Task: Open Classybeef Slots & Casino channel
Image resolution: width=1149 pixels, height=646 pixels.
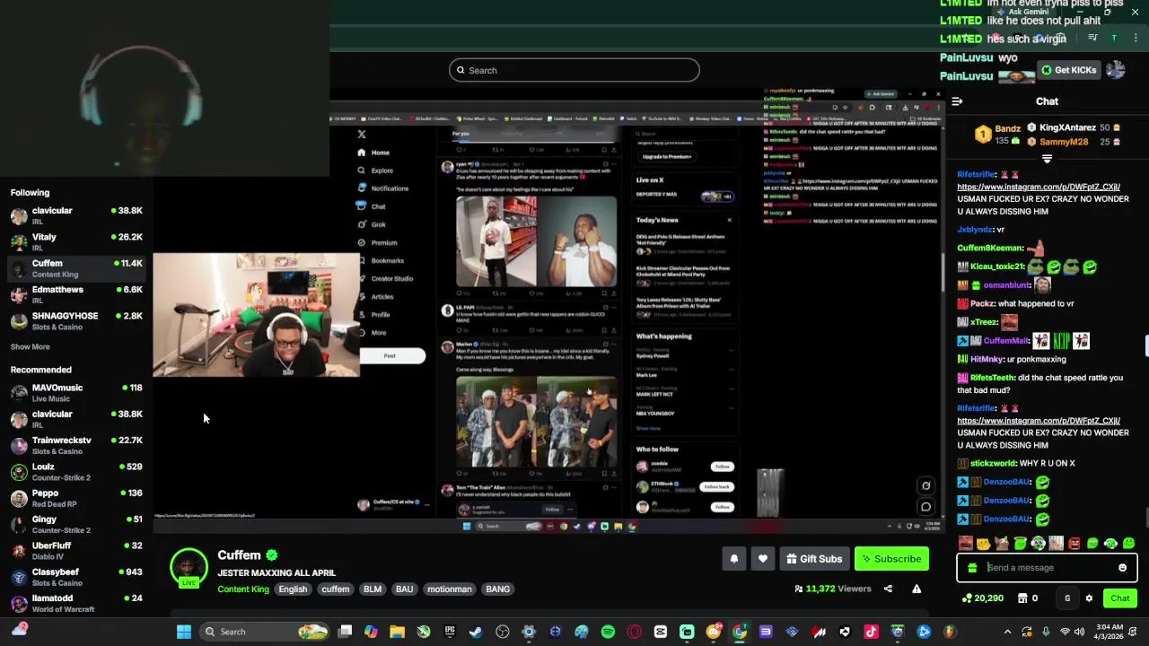Action: (76, 577)
